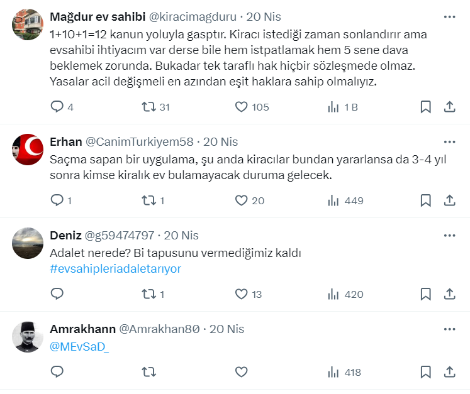Reply to Erhan's tweet

pyautogui.click(x=57, y=200)
